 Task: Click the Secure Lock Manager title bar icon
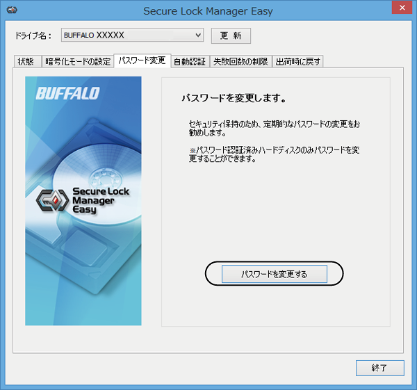pos(12,10)
